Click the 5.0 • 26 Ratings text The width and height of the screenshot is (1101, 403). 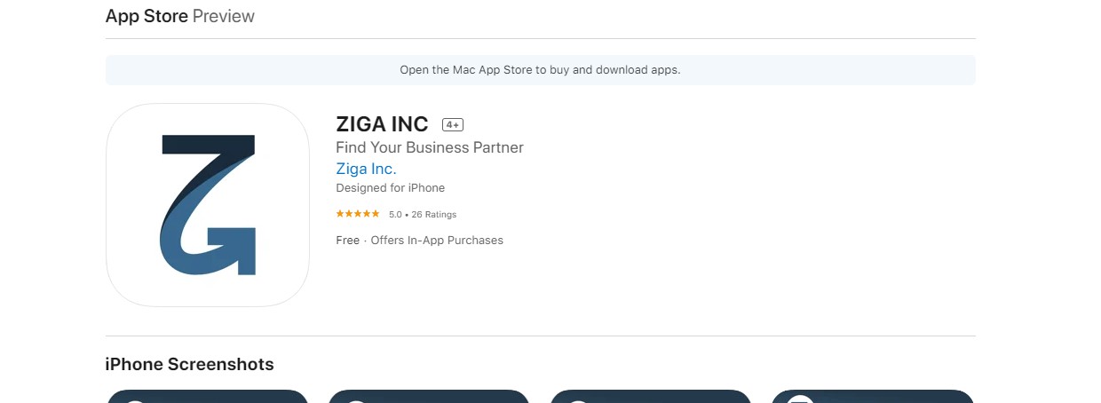pyautogui.click(x=423, y=215)
